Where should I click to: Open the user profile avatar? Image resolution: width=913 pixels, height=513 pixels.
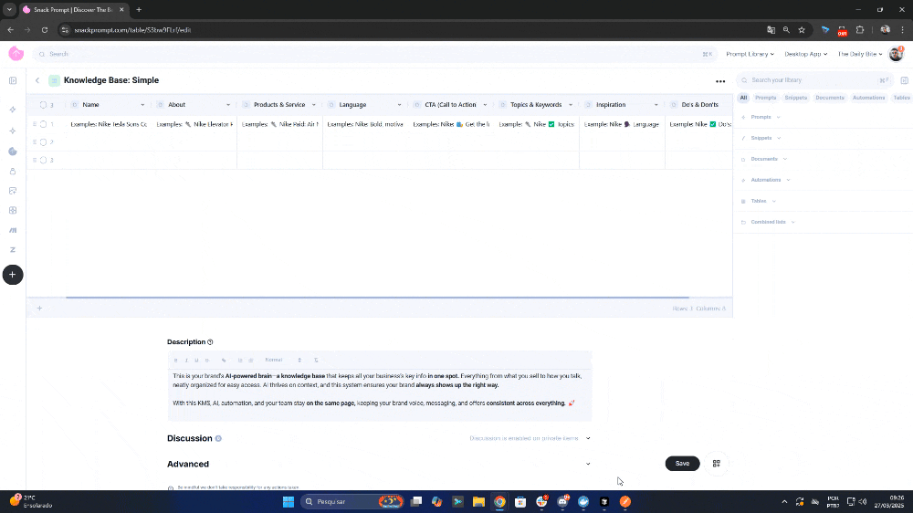pos(897,54)
